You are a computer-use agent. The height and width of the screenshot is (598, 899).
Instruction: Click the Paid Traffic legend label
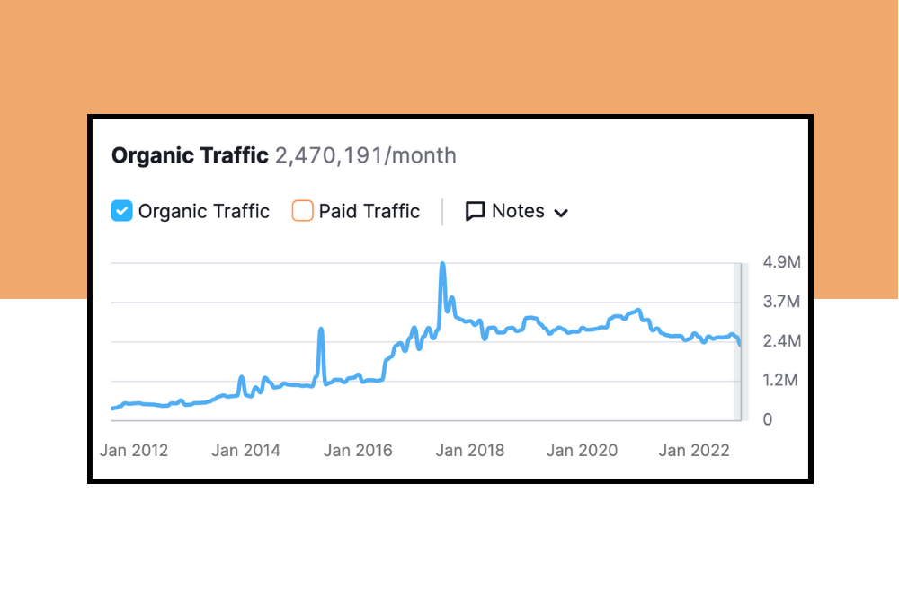369,211
